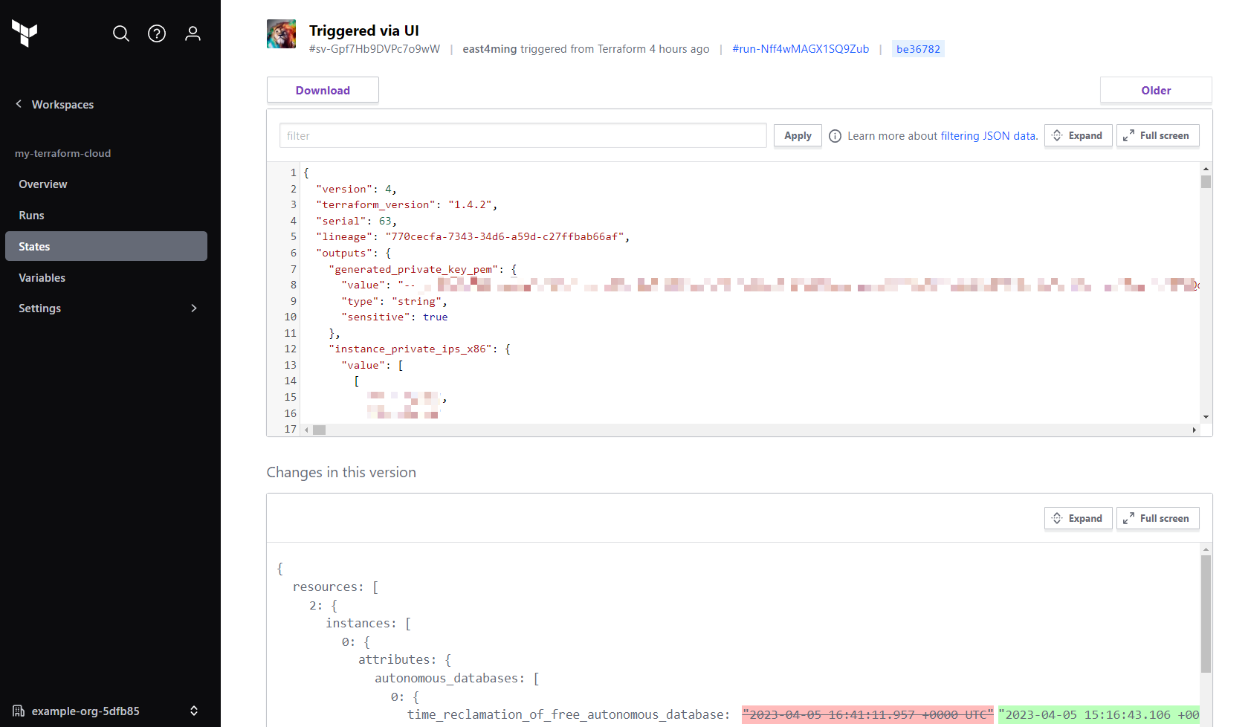Click the Terraform logo in the sidebar
Viewport: 1251px width, 727px height.
25,33
